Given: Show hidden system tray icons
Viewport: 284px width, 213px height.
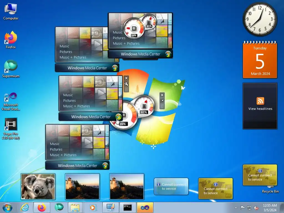Looking at the screenshot, I should (236, 208).
